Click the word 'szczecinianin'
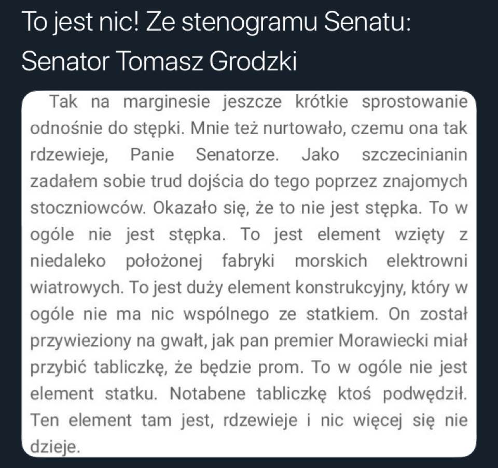Viewport: 498px width, 468px height. tap(415, 155)
